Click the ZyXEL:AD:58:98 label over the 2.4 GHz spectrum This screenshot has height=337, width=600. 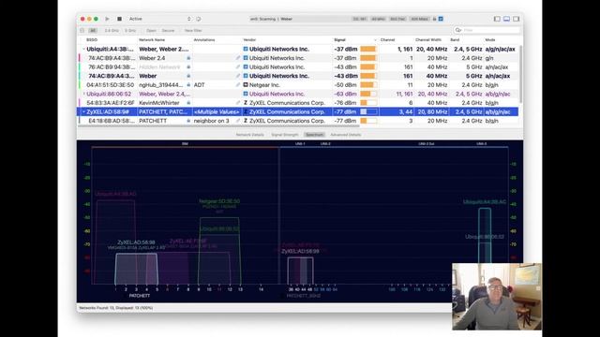pos(136,242)
